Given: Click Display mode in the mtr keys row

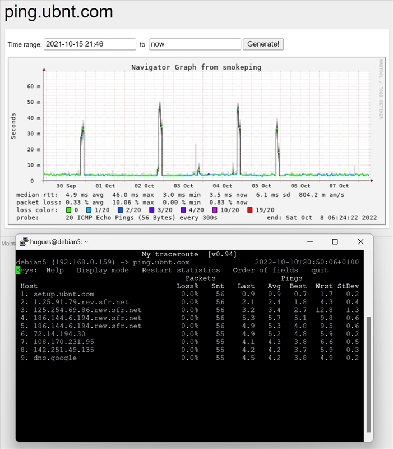Looking at the screenshot, I should pos(103,271).
